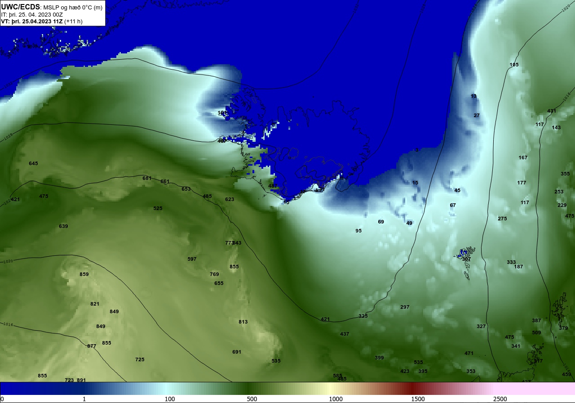
Task: Select the map value 639
Action: tap(63, 226)
